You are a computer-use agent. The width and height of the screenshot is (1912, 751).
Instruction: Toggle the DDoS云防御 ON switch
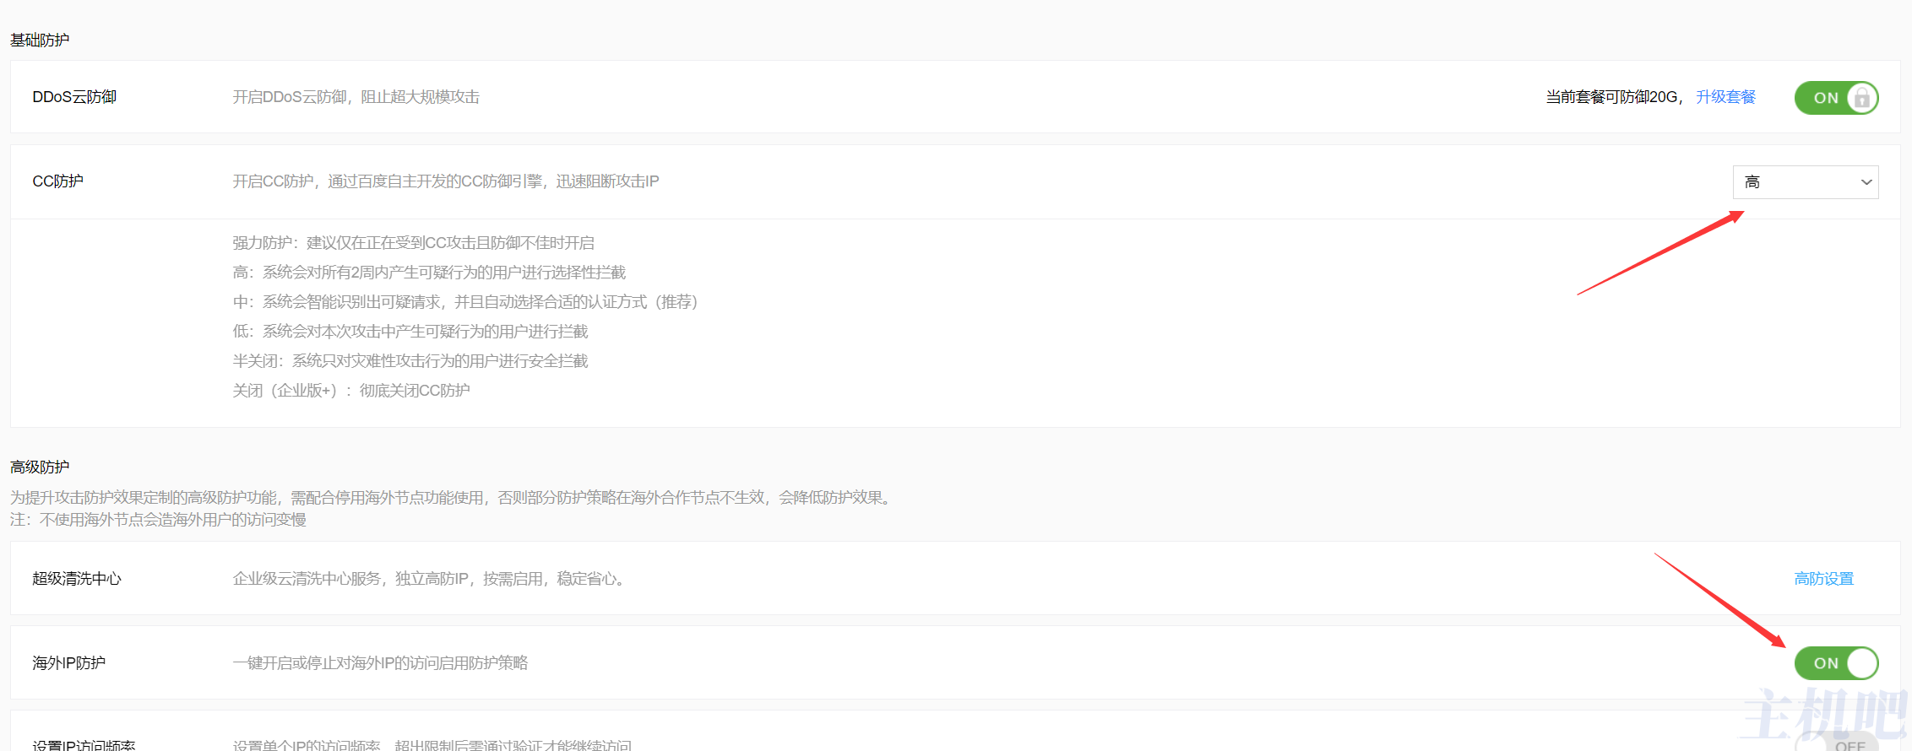click(1836, 98)
